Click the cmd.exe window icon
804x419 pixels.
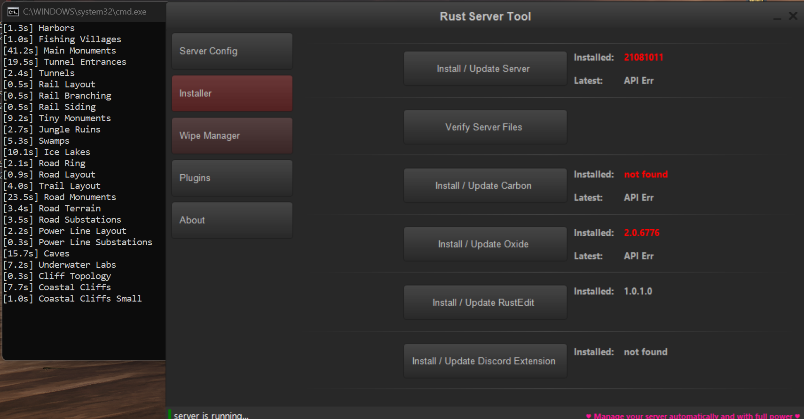pos(13,12)
